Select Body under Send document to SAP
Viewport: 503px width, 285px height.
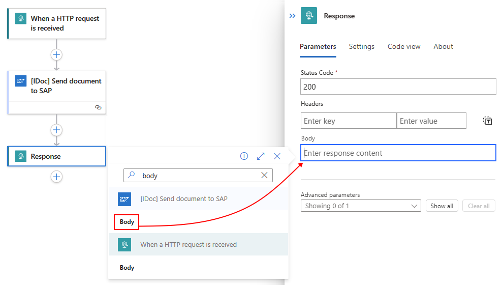point(127,222)
